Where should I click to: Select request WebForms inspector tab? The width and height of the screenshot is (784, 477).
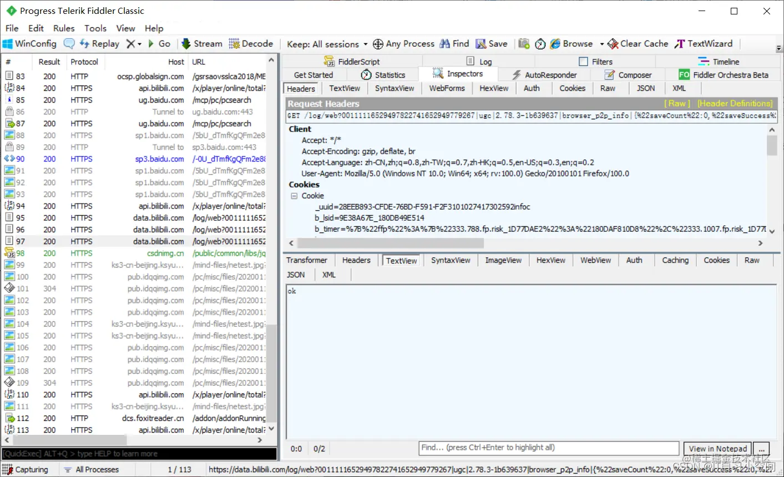point(447,88)
